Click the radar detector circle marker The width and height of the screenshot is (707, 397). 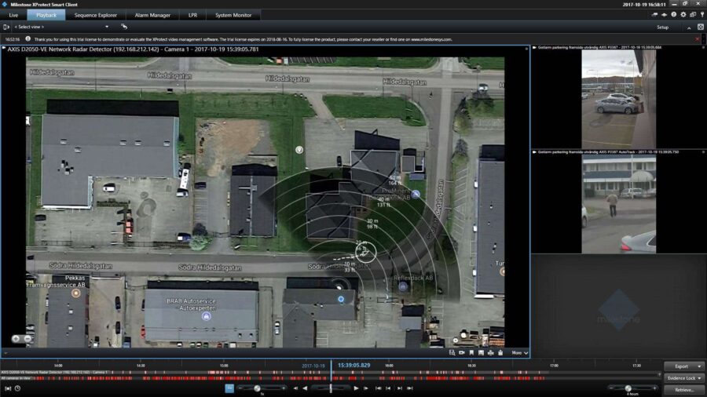(x=365, y=253)
